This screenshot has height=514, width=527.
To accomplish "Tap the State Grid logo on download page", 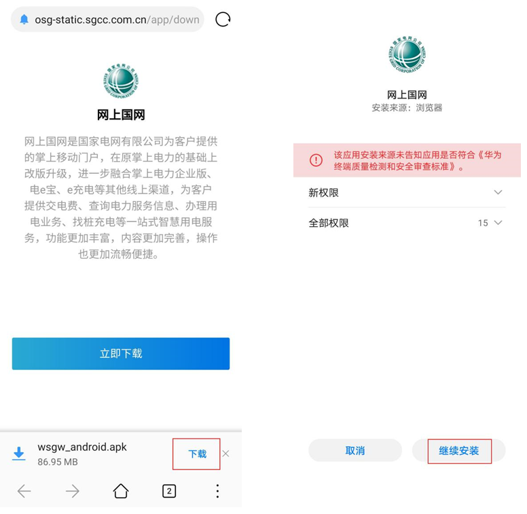I will pos(121,81).
